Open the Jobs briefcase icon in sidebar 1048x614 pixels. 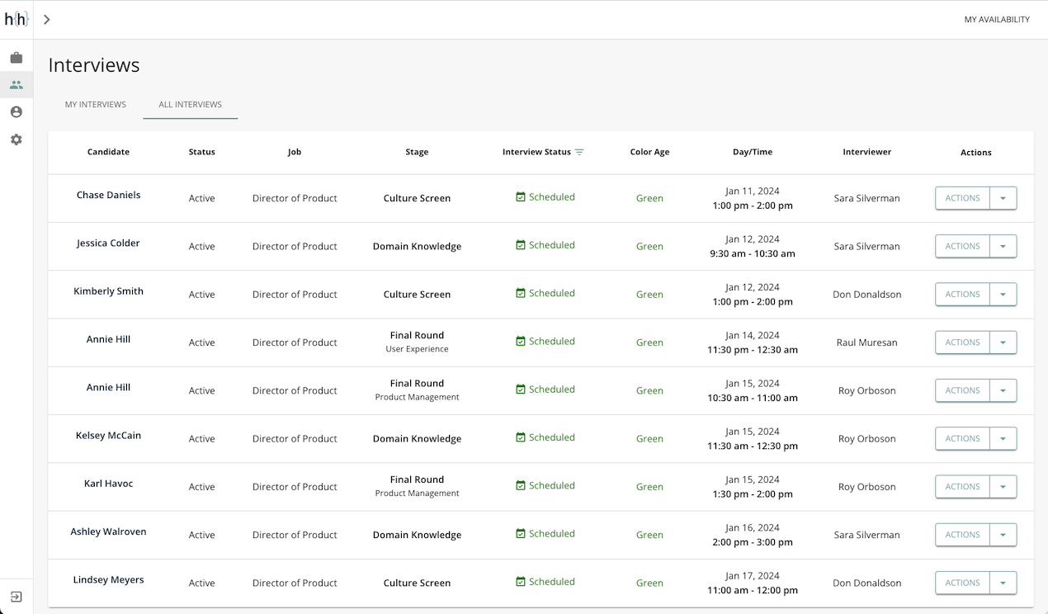[17, 58]
